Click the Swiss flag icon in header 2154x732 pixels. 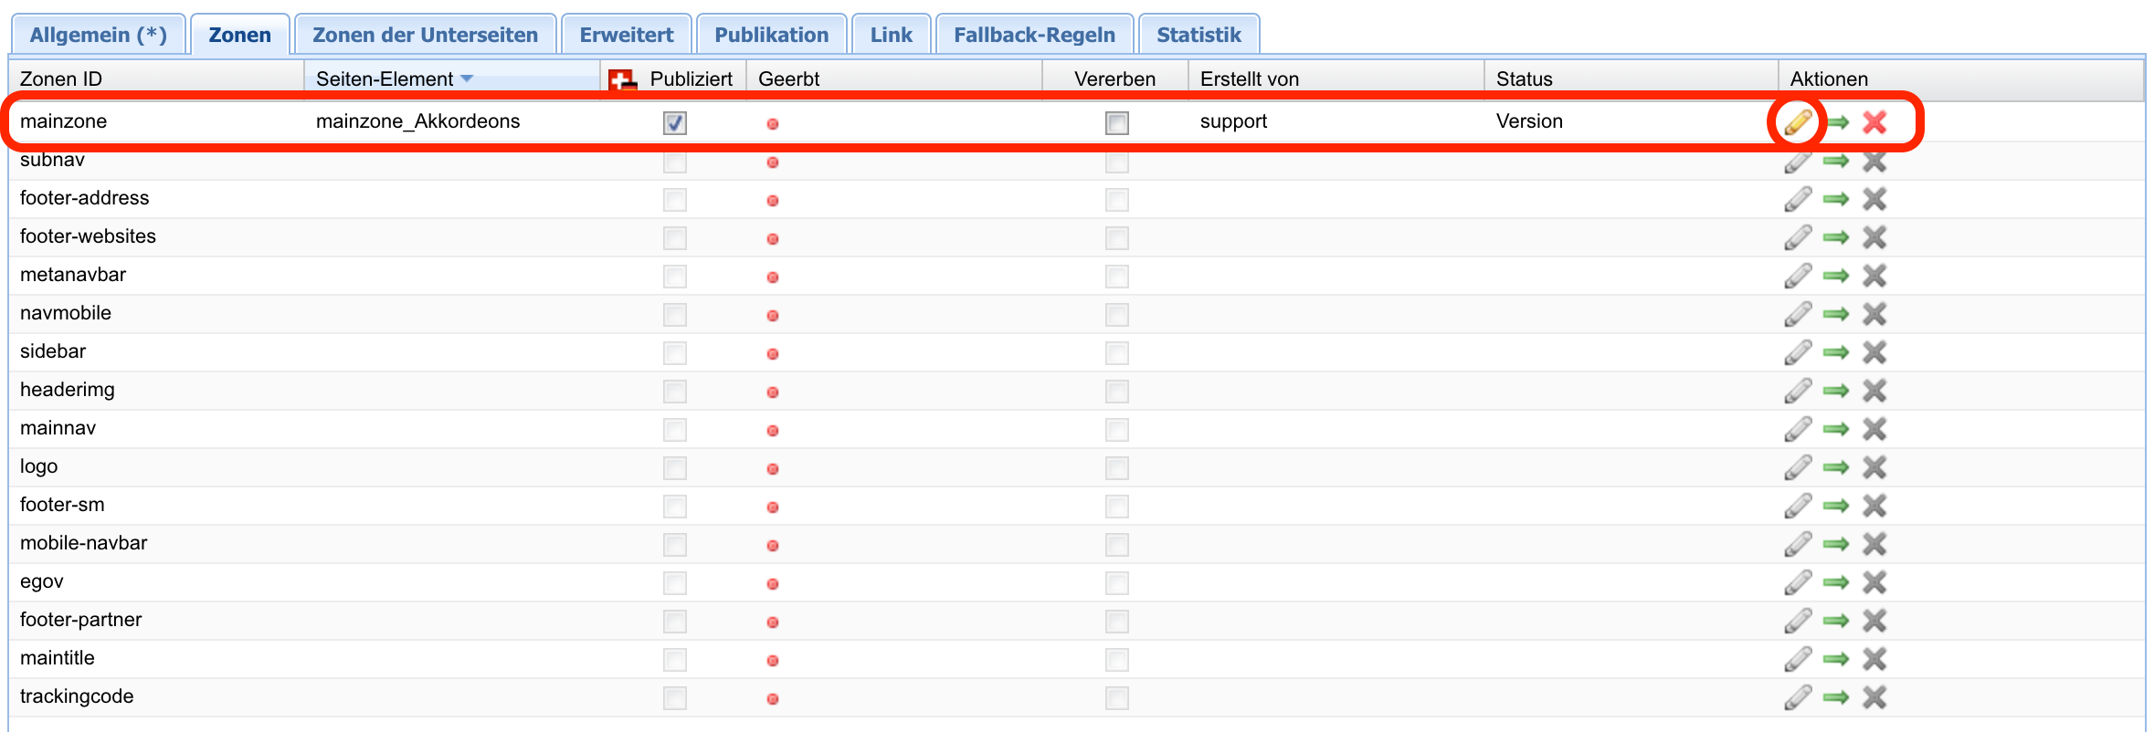pyautogui.click(x=623, y=80)
